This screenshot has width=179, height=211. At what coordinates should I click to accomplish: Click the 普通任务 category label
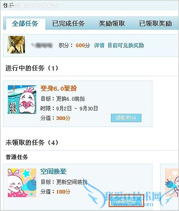tap(17, 157)
